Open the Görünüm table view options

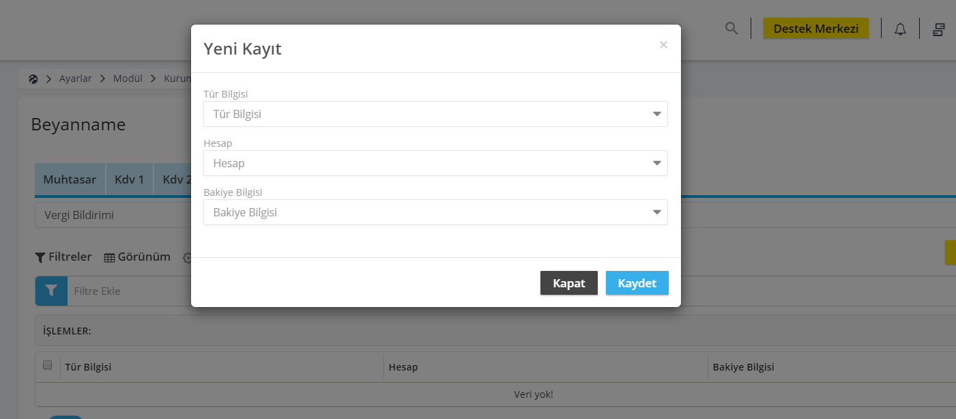click(137, 257)
